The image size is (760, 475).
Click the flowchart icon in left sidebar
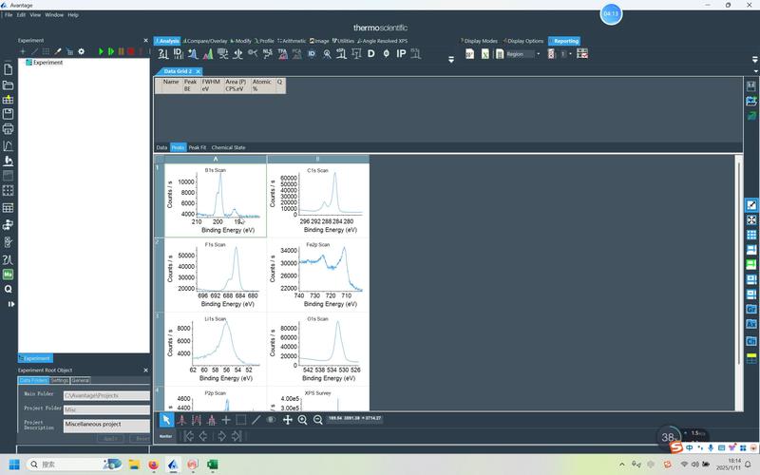(x=8, y=224)
